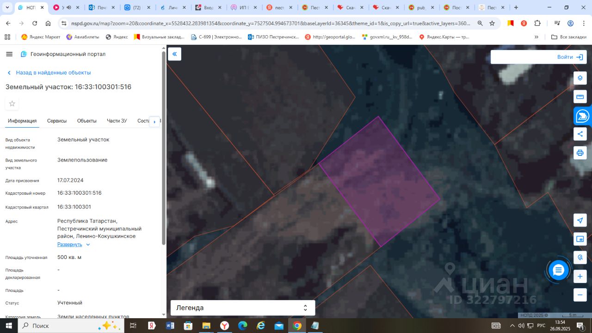
Task: Print the map with printer icon
Action: click(x=580, y=153)
